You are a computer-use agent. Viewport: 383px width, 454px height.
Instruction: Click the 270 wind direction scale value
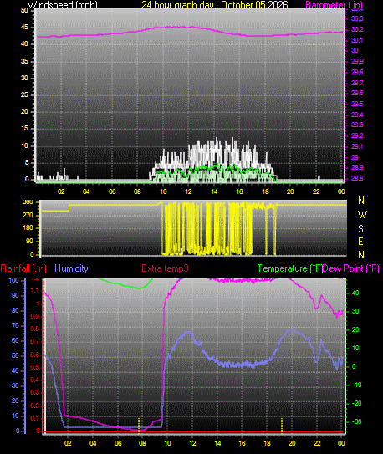click(28, 216)
